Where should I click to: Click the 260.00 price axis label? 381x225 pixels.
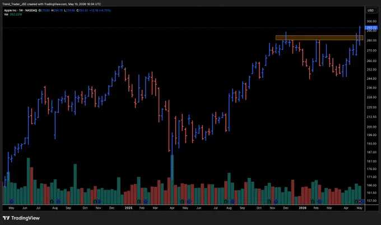point(371,61)
